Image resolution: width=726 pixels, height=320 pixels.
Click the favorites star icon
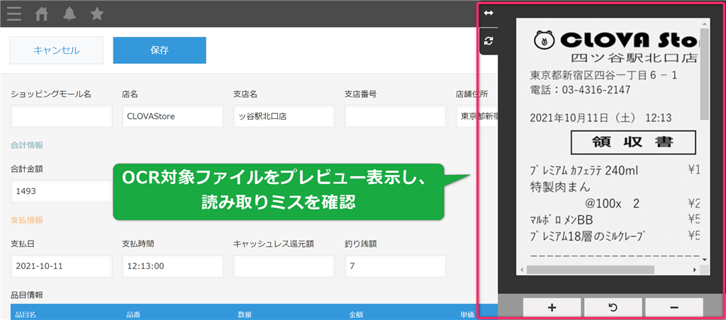(x=96, y=14)
